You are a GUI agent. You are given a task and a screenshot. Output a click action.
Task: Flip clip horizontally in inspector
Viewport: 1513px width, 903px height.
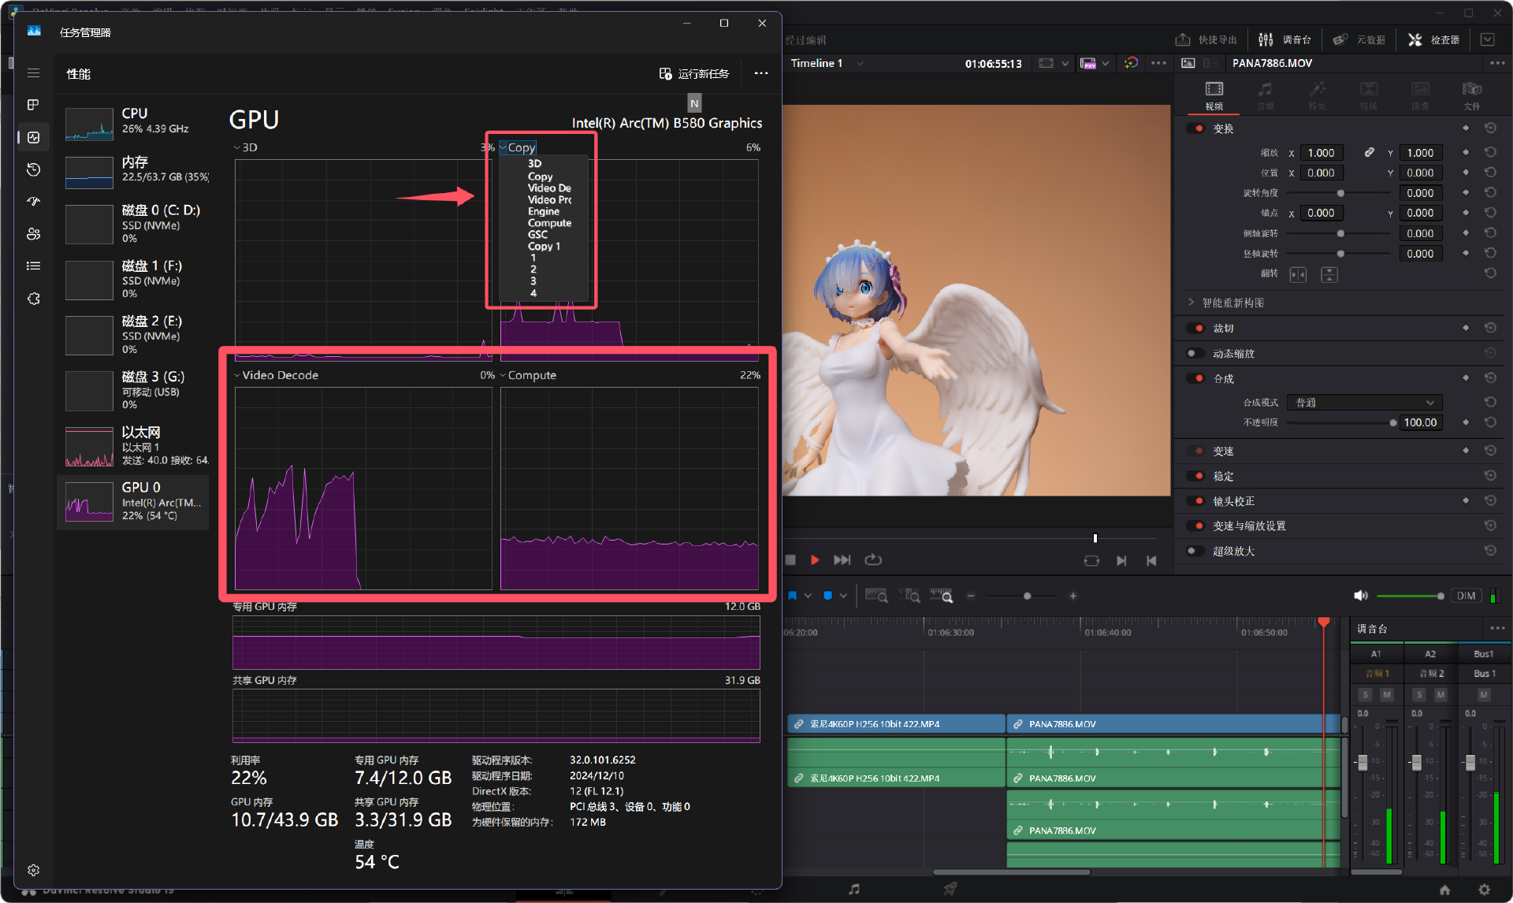1298,274
